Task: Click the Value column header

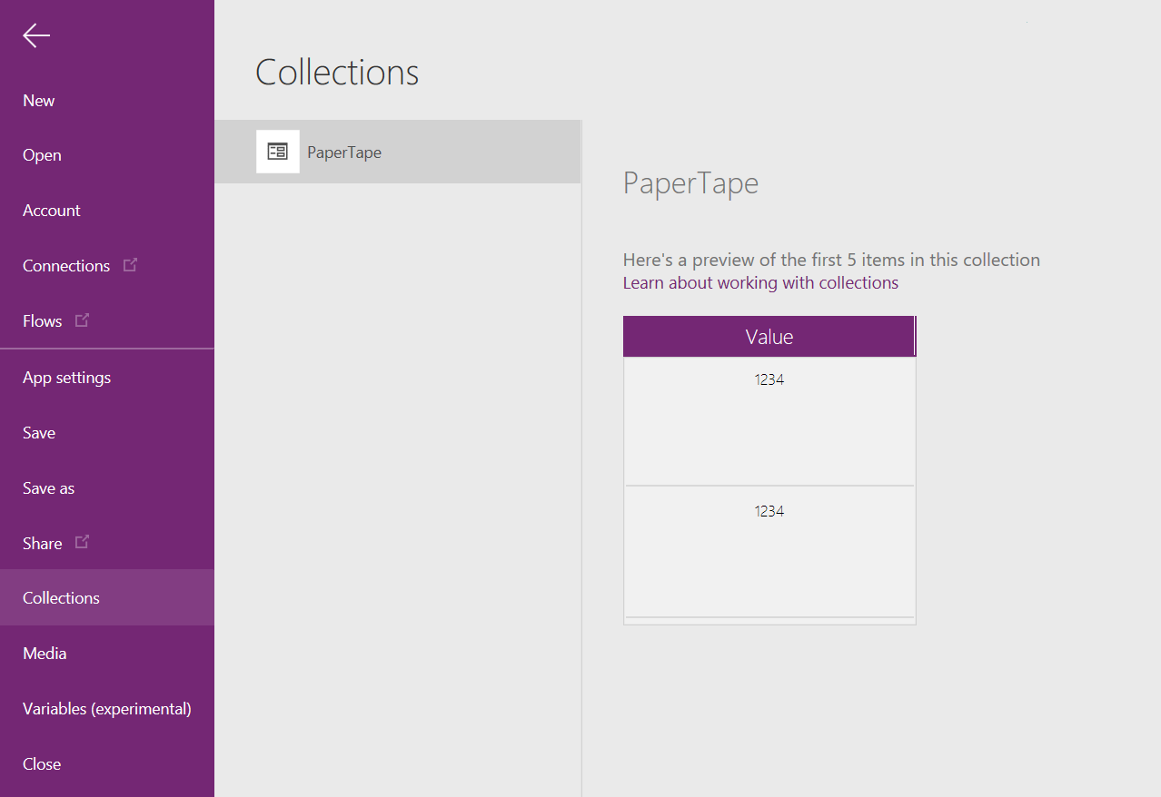Action: click(x=769, y=336)
